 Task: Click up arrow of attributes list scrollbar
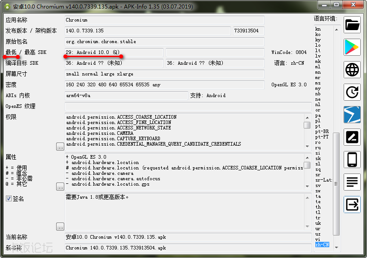point(307,158)
